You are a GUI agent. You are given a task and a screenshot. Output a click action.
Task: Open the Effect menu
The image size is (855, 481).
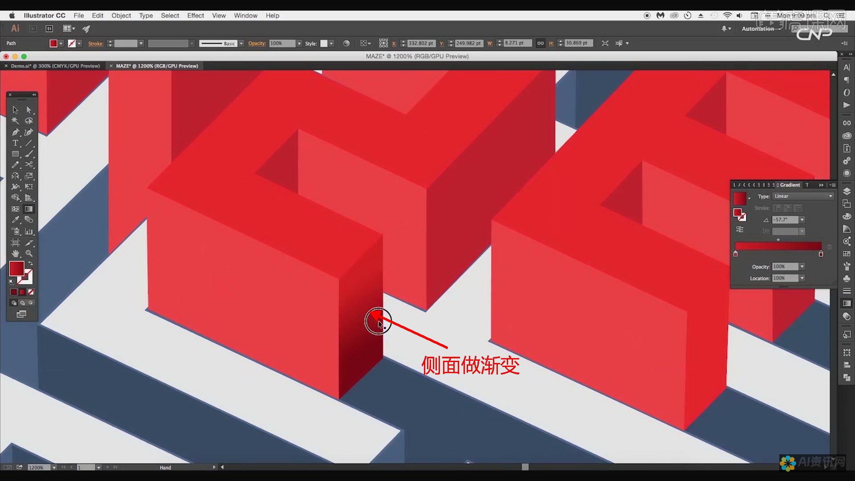point(195,15)
